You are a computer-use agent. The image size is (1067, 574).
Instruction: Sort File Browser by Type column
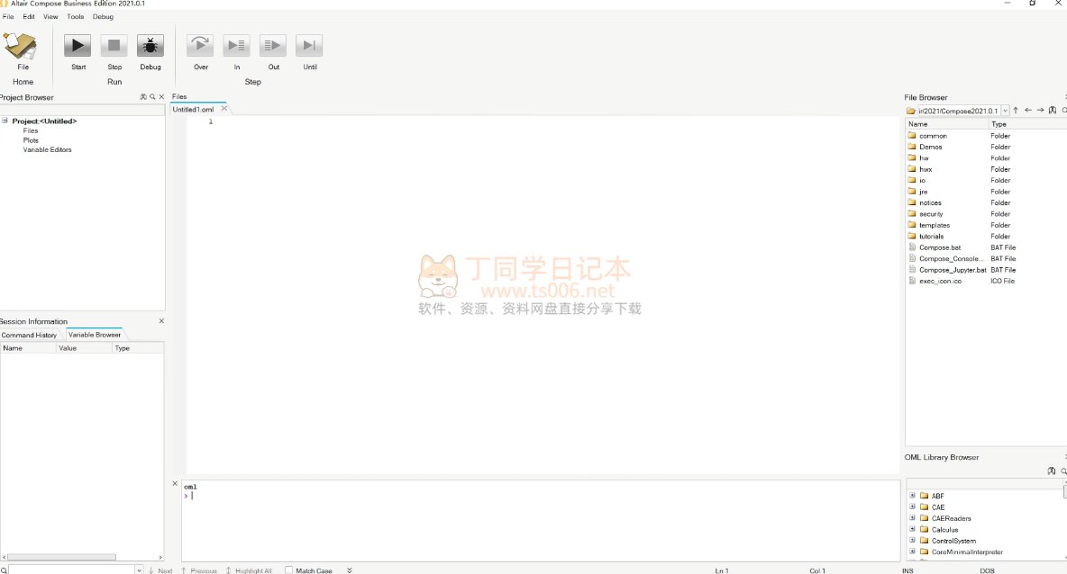[1027, 123]
